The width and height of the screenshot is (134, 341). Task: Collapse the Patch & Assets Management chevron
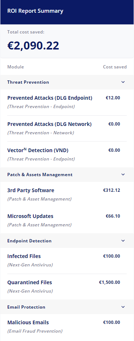[x=123, y=174]
